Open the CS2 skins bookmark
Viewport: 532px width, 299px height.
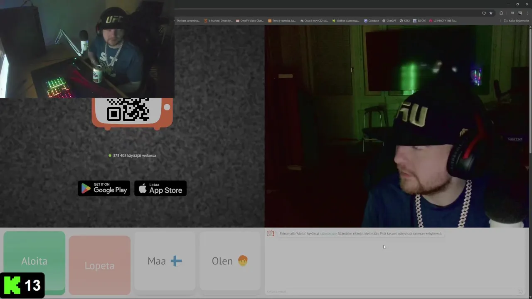[x=314, y=21]
